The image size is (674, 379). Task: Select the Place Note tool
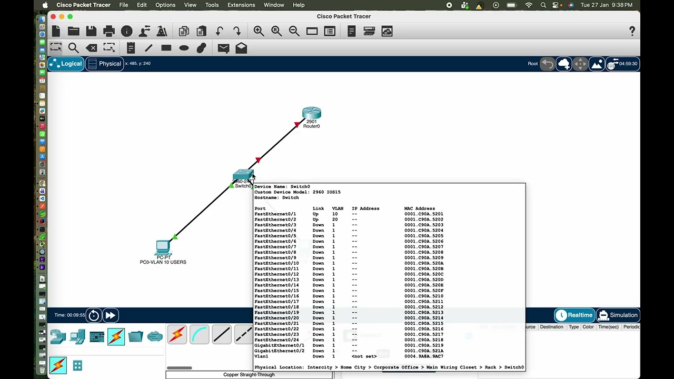(x=131, y=48)
